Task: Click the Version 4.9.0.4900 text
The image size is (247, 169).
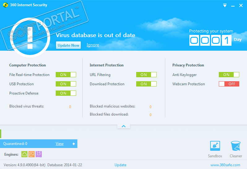Action: (24, 165)
